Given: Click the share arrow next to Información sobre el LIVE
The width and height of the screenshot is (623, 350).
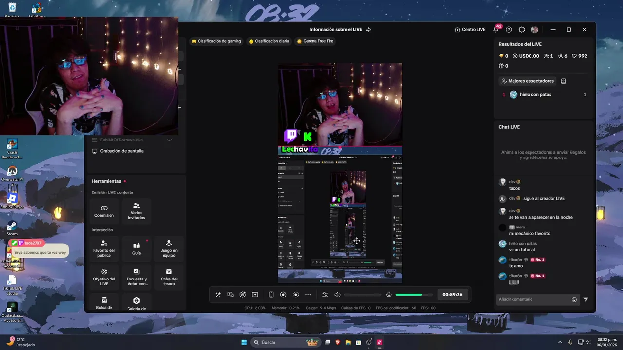Looking at the screenshot, I should click(x=369, y=29).
